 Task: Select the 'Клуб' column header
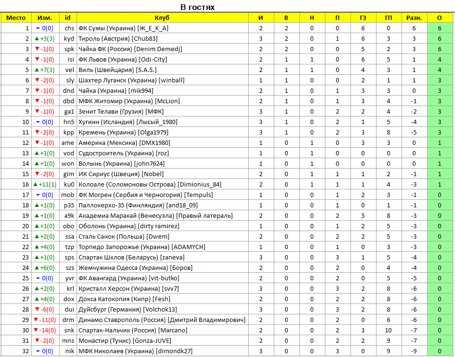[162, 18]
